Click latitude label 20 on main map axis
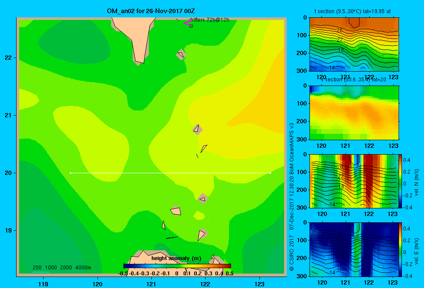 click(8, 173)
